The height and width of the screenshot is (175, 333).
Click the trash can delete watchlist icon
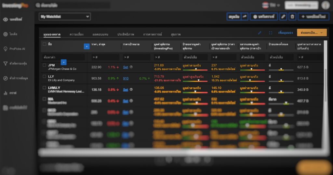tap(292, 17)
